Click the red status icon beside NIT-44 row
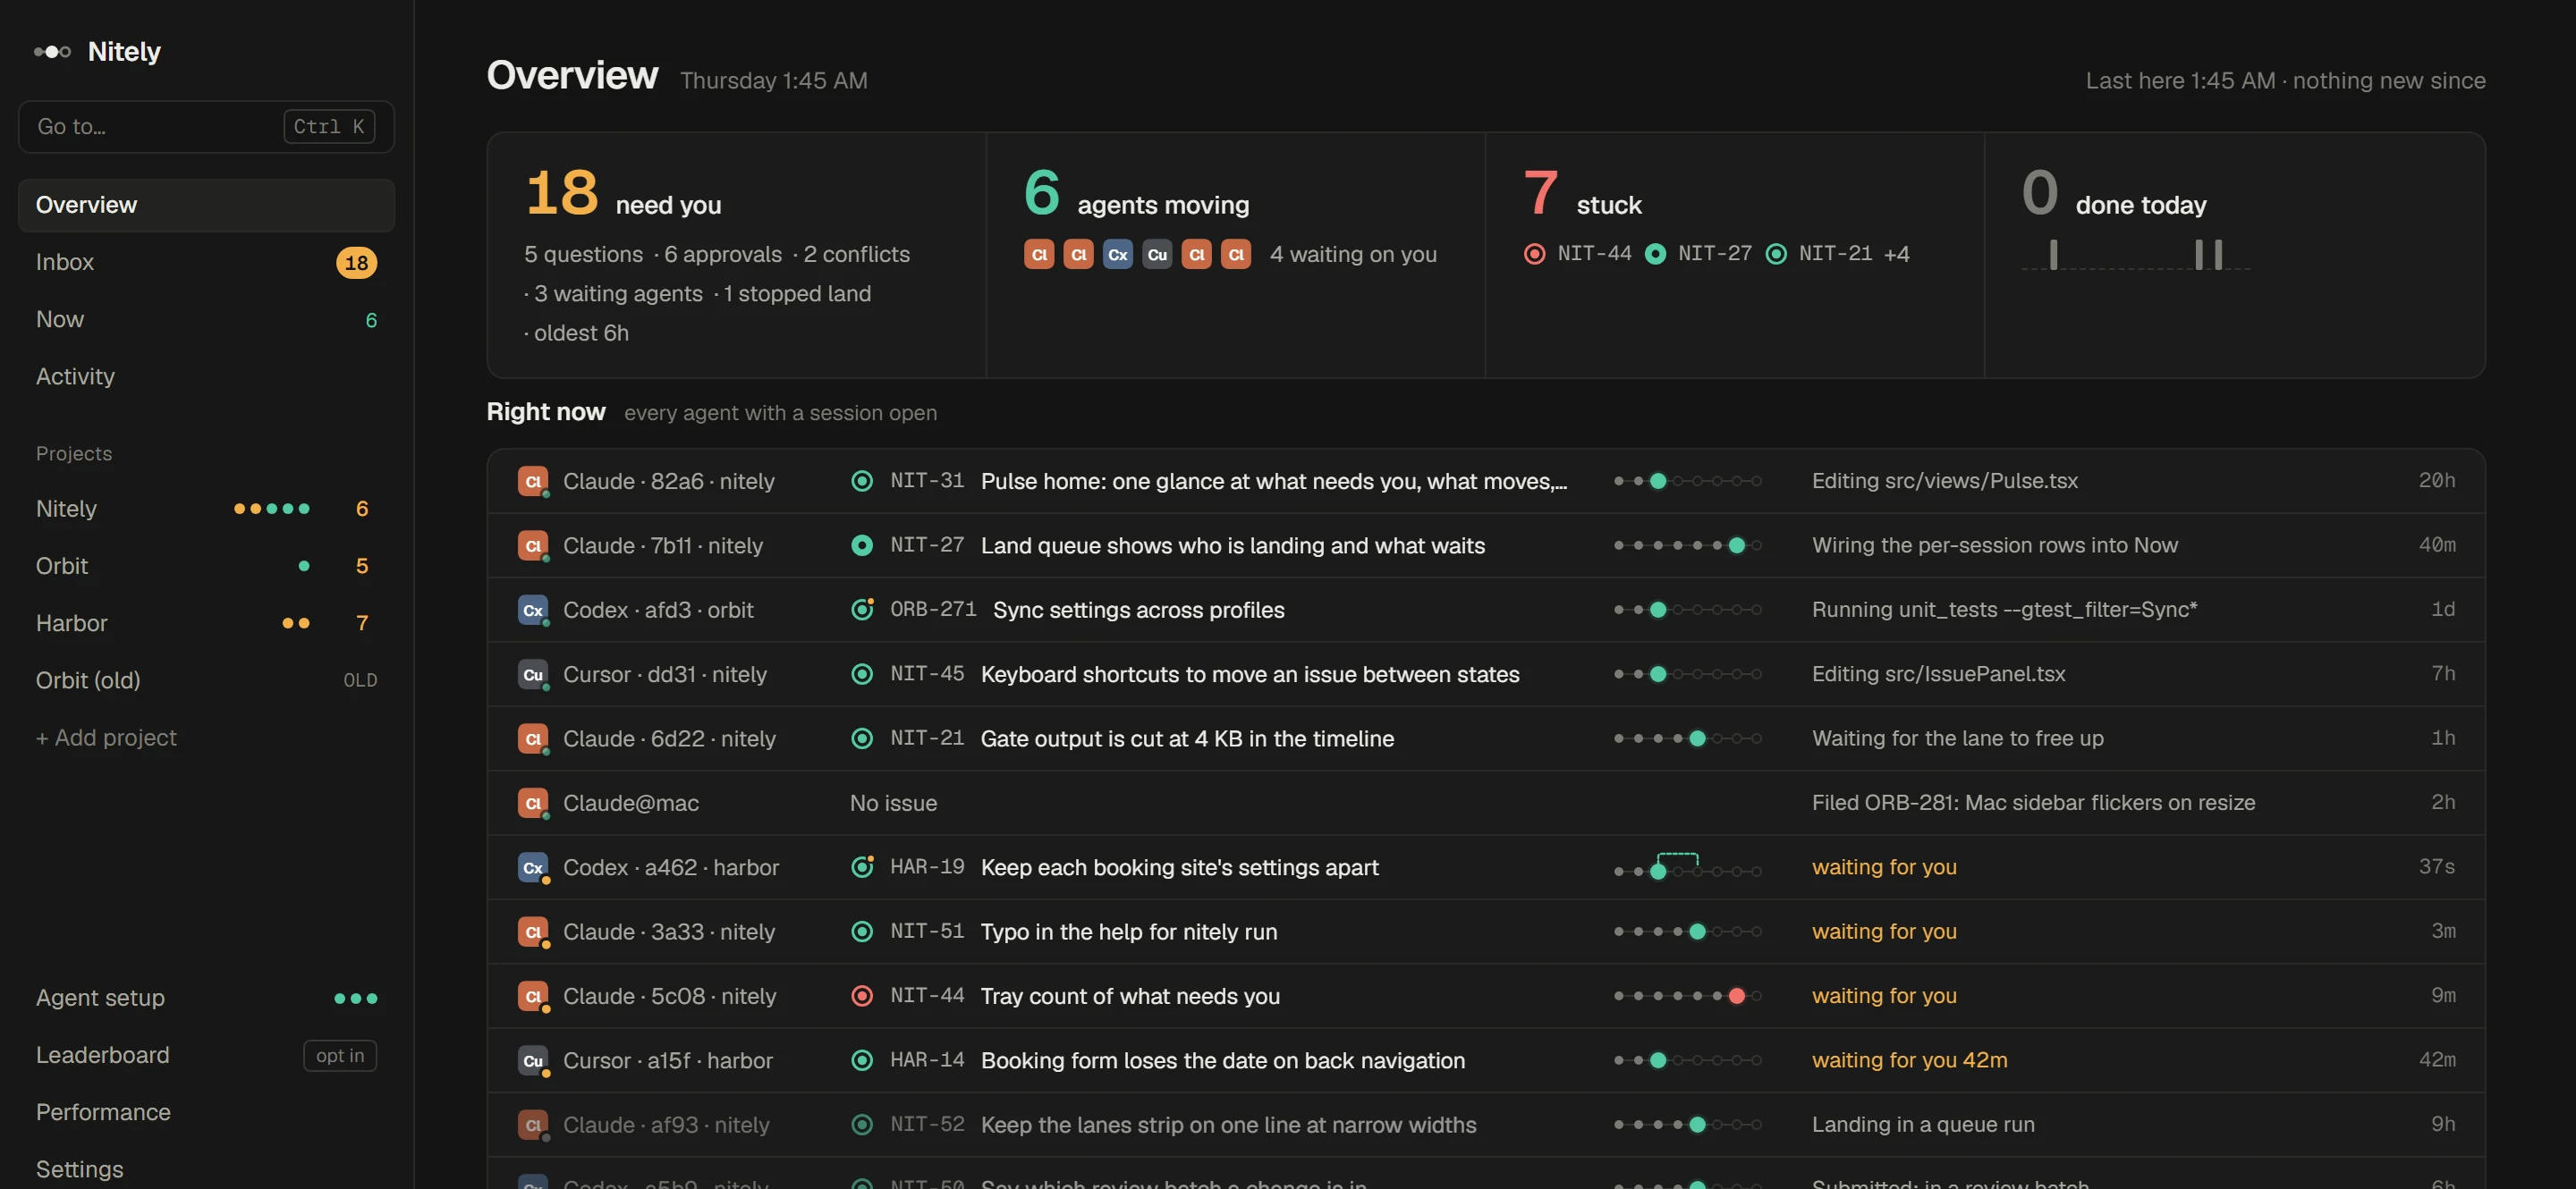 (x=861, y=996)
